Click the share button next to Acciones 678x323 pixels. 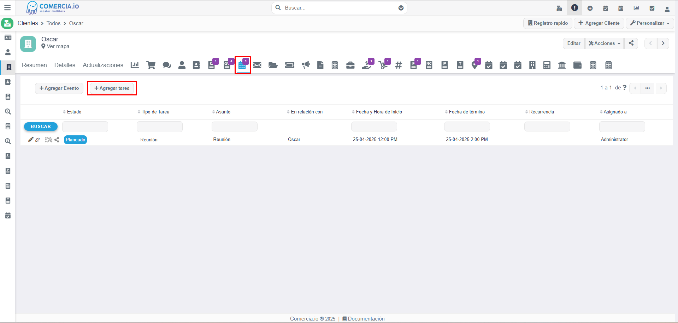(631, 43)
